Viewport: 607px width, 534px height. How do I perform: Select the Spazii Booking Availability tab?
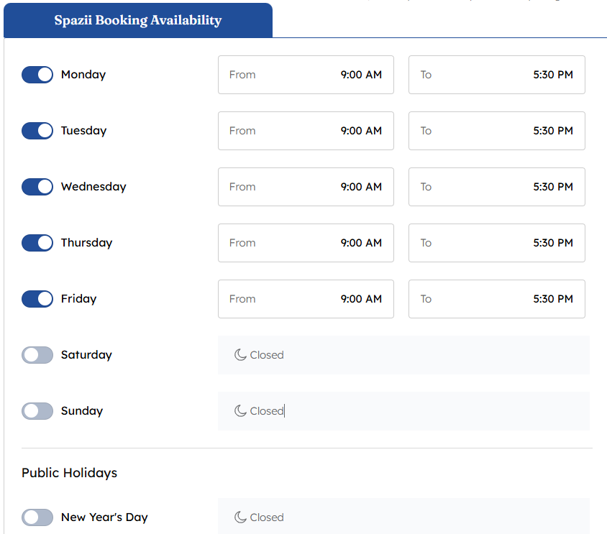138,20
